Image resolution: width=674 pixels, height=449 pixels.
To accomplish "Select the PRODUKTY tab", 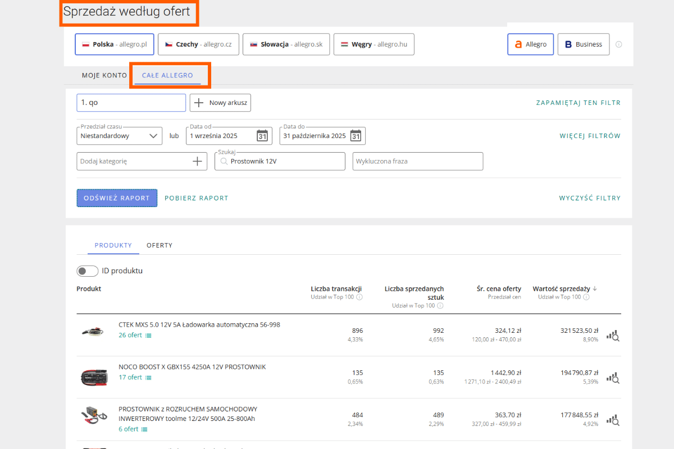I will click(113, 245).
